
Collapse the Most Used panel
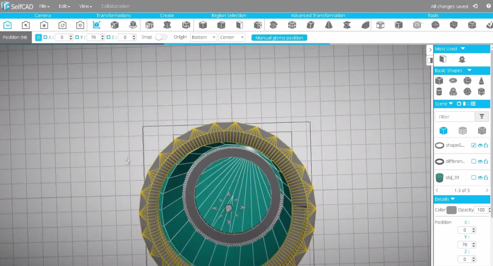click(x=463, y=48)
